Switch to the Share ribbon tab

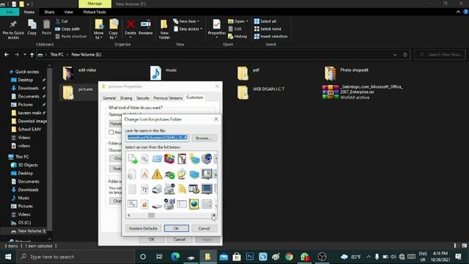tap(49, 12)
